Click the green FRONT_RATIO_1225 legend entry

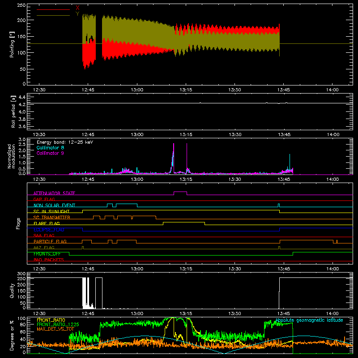[x=58, y=324]
